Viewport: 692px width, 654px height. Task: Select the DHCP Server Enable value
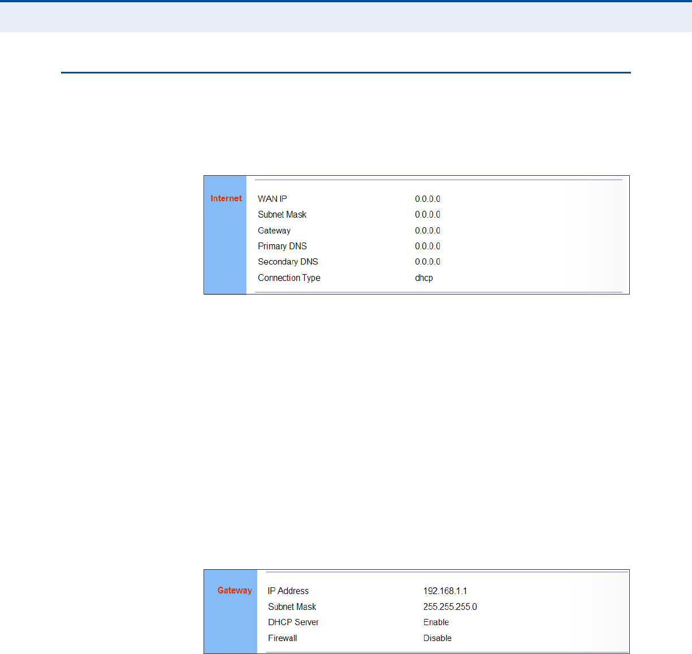(436, 622)
